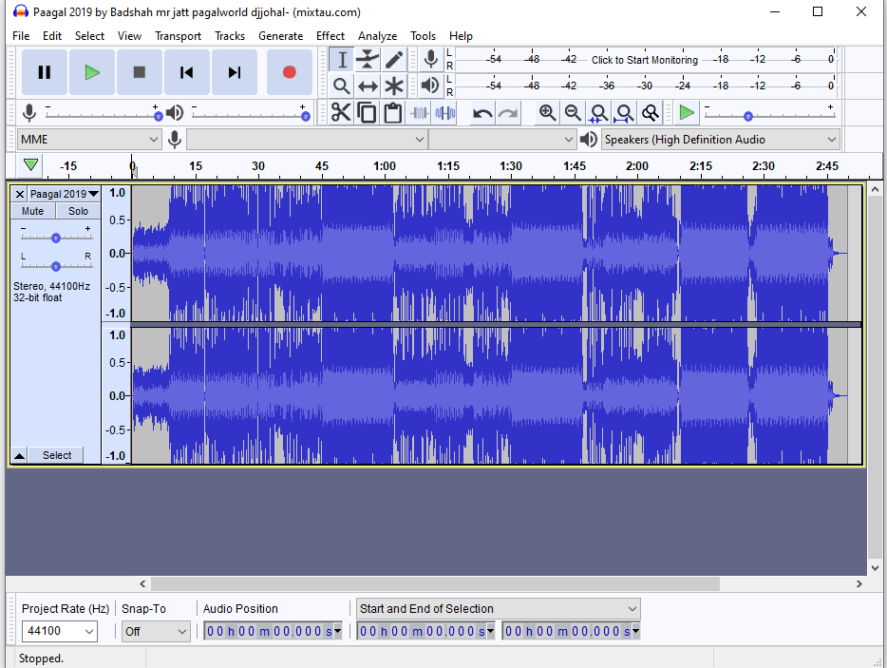Copy selection with the Copy icon
887x668 pixels.
point(368,113)
